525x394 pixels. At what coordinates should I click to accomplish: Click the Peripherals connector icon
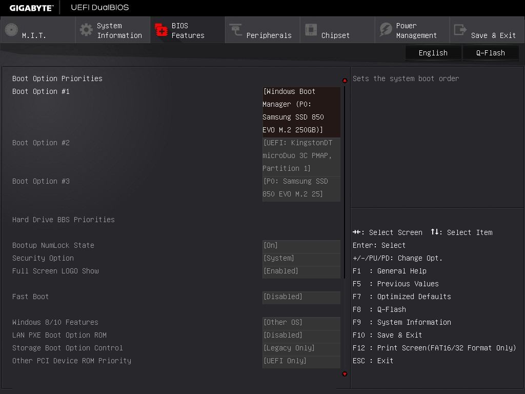[x=236, y=30]
